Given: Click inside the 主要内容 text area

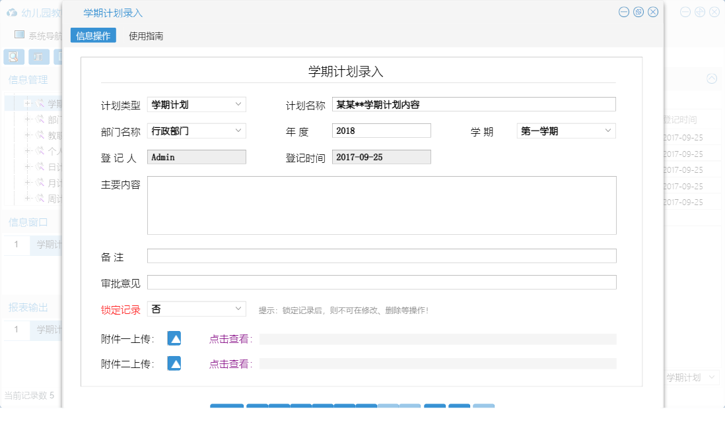Looking at the screenshot, I should click(x=381, y=204).
